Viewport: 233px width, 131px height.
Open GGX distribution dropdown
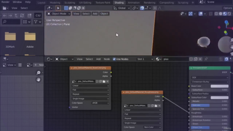pos(210,78)
